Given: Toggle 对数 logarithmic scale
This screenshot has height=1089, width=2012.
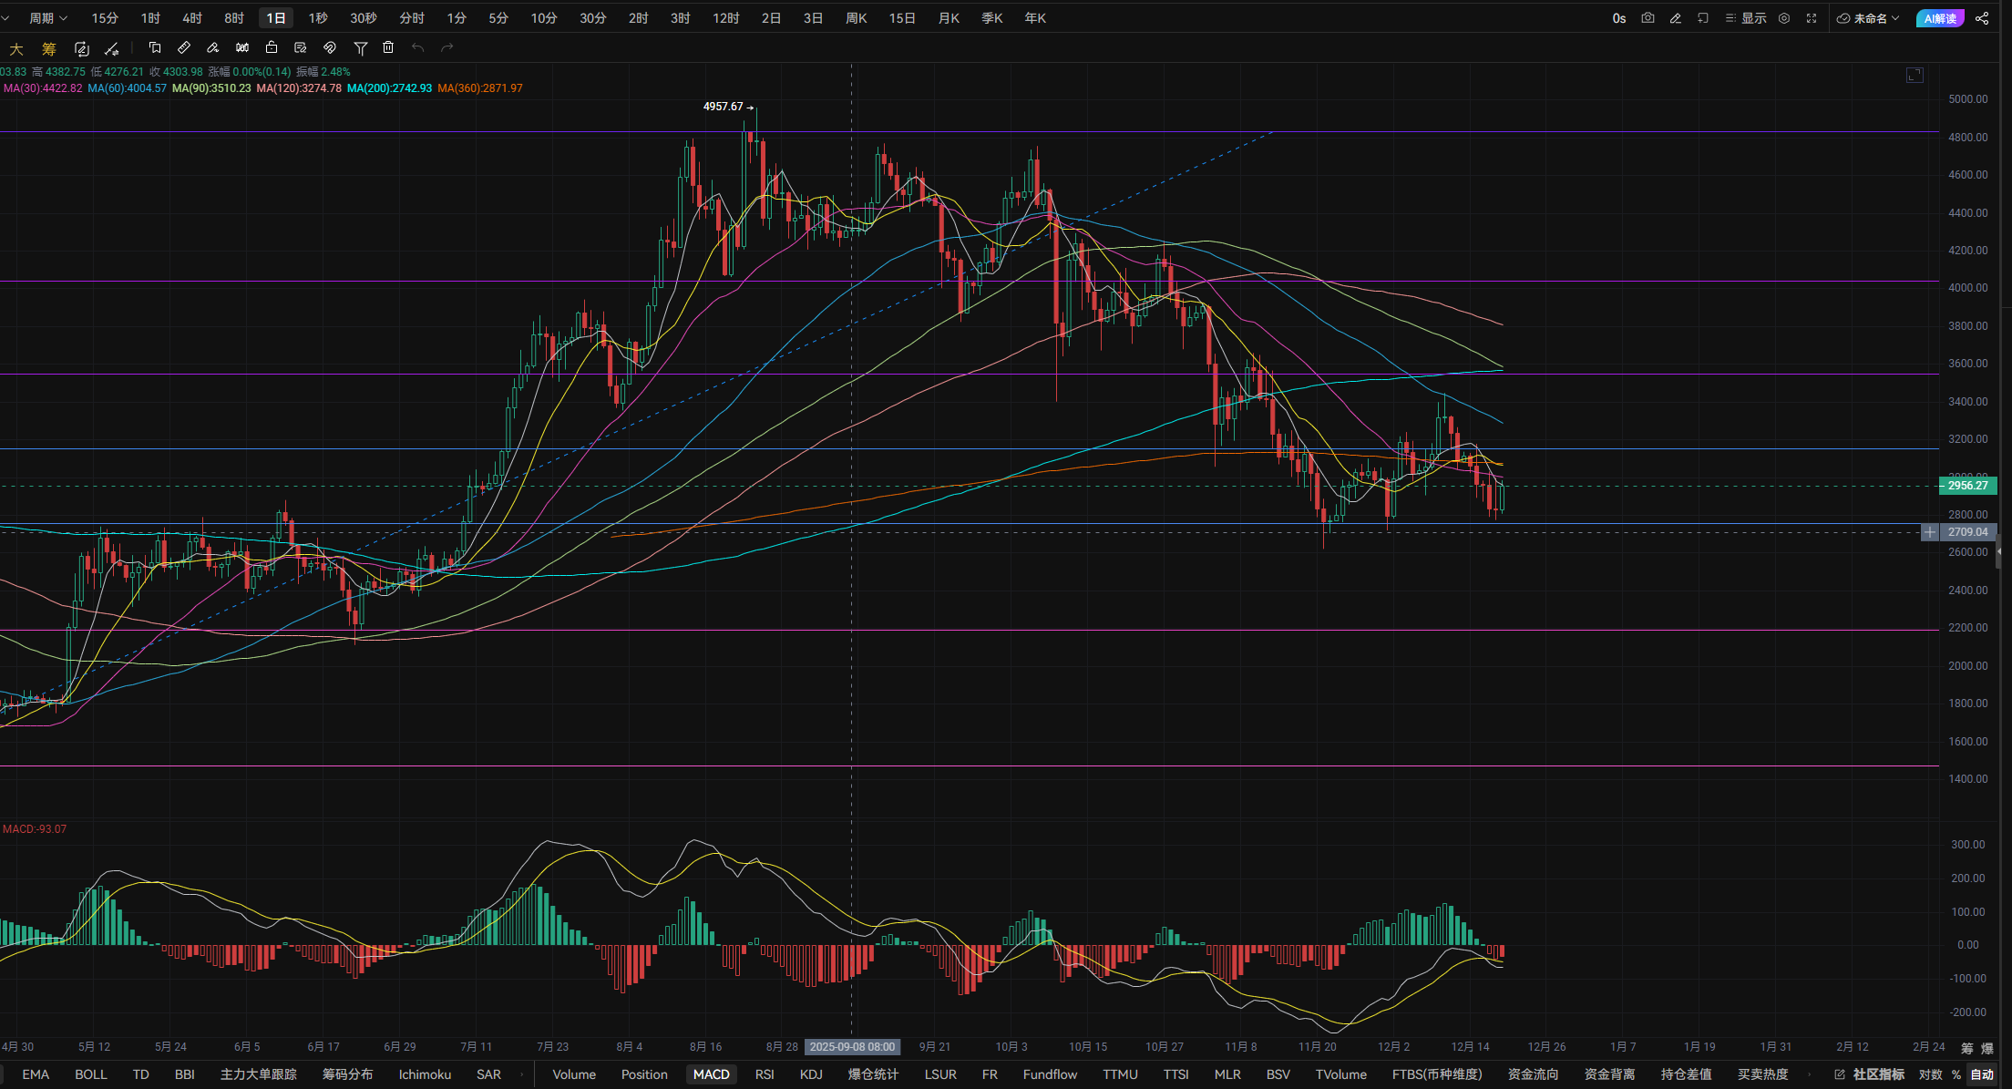Looking at the screenshot, I should click(x=1930, y=1074).
